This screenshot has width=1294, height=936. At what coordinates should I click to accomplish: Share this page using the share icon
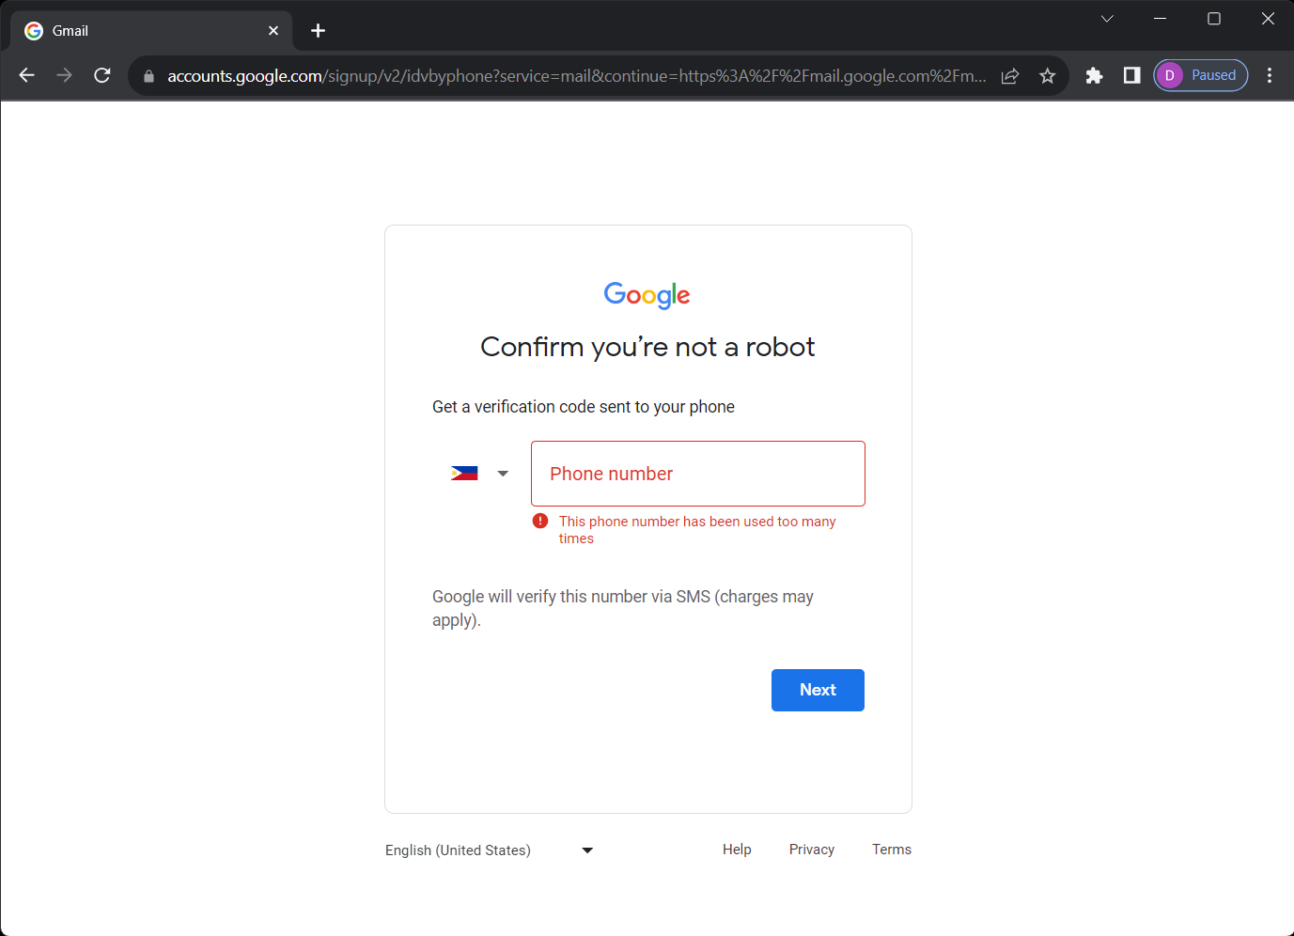coord(1010,76)
